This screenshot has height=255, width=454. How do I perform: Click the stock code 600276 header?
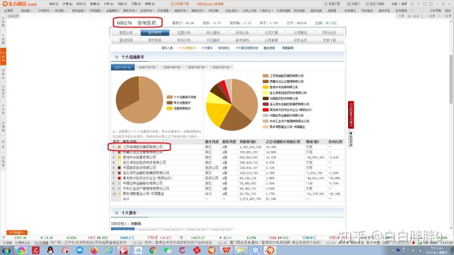(x=124, y=23)
